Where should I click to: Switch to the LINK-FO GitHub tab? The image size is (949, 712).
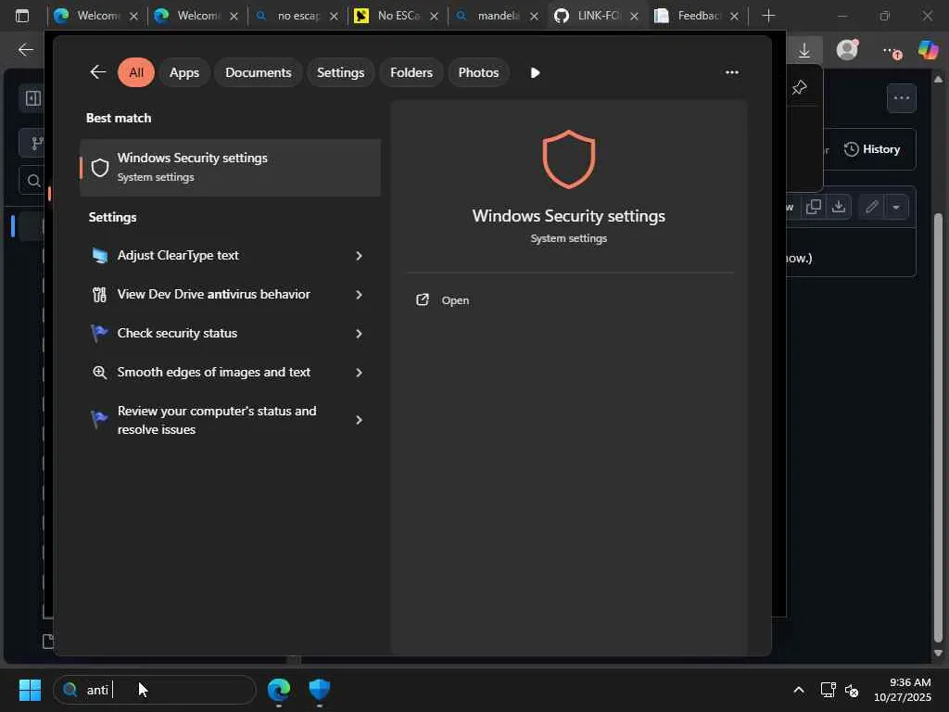pyautogui.click(x=596, y=16)
